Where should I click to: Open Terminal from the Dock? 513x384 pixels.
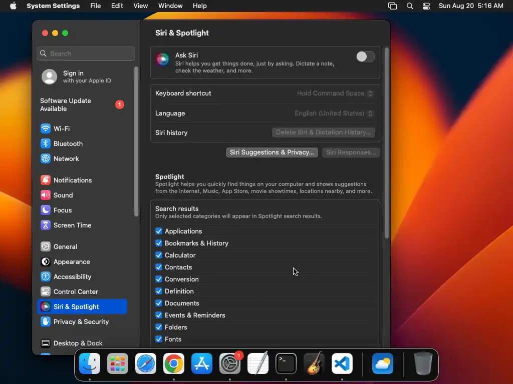(286, 363)
